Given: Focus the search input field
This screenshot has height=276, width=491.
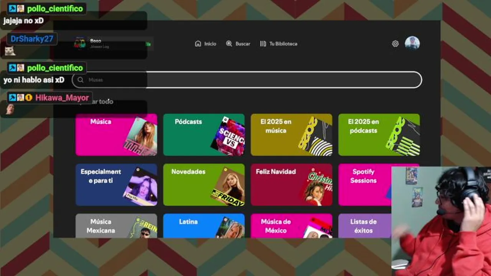Looking at the screenshot, I should (x=247, y=80).
